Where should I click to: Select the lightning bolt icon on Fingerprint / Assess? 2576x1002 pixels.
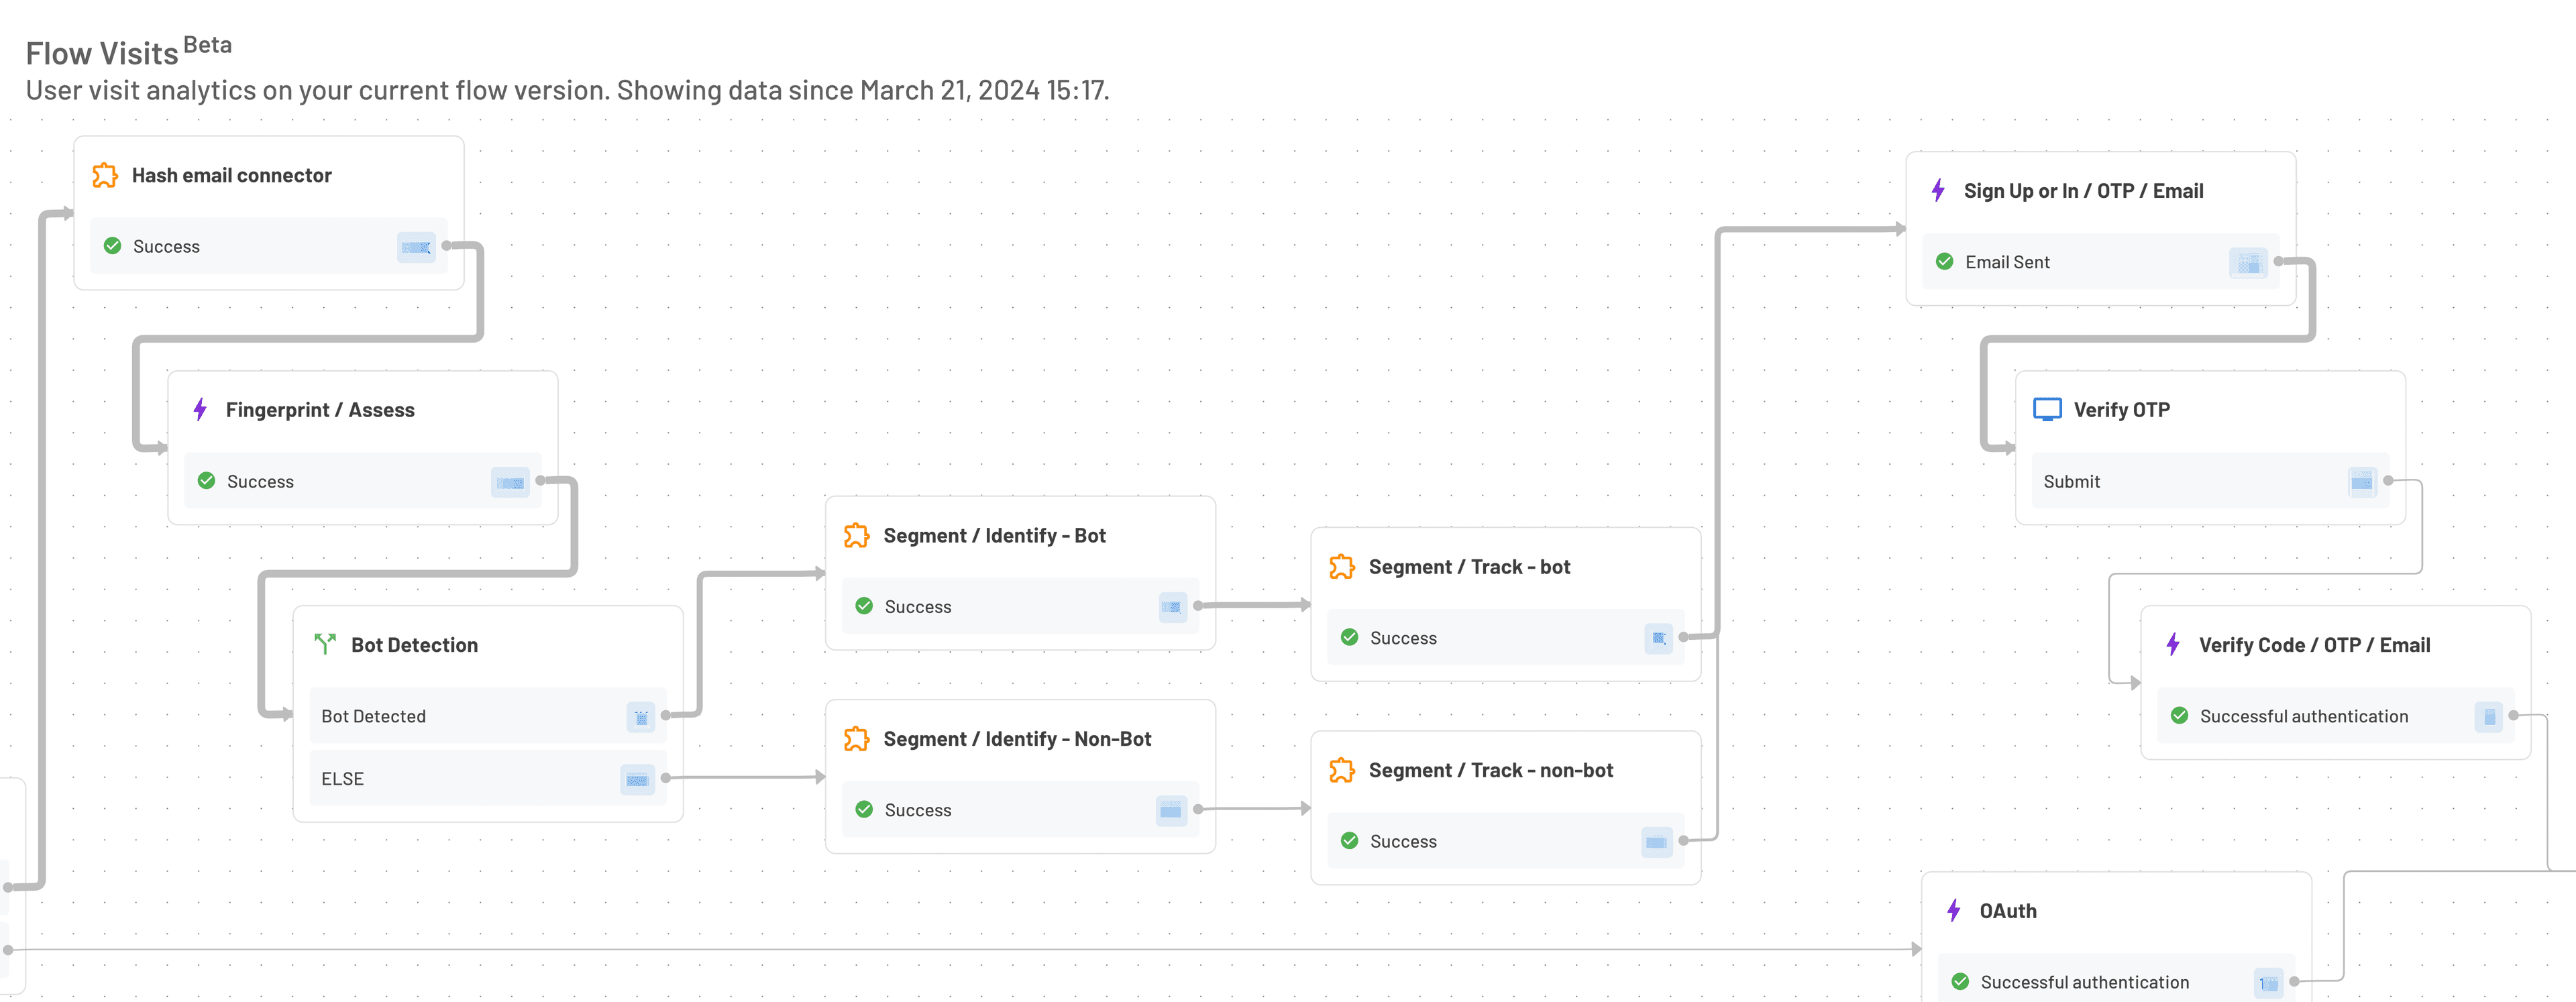click(x=200, y=409)
